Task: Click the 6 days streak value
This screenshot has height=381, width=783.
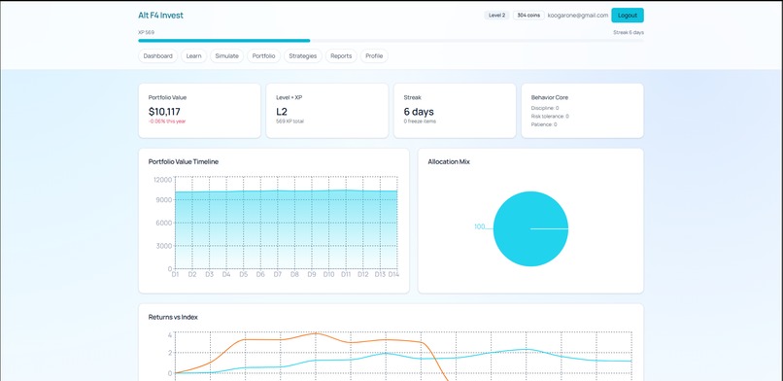Action: 419,112
